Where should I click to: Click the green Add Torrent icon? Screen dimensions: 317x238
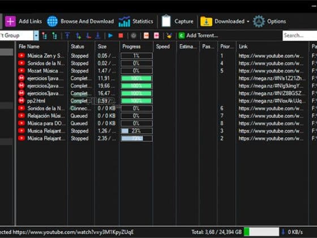pos(182,36)
